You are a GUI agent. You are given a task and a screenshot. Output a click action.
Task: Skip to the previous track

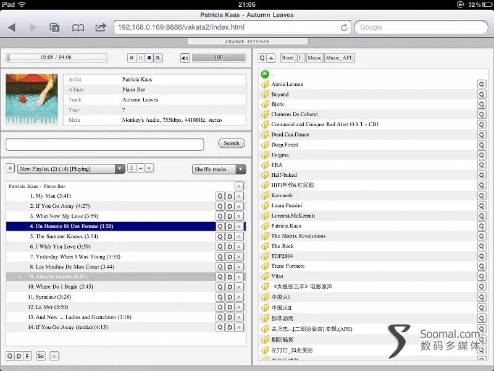tap(132, 58)
